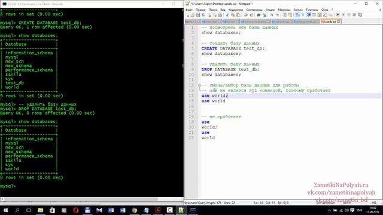Click the Playback macro icon
The width and height of the screenshot is (383, 215).
point(349,15)
